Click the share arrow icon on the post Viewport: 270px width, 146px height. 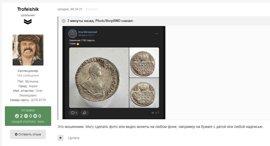84,113
